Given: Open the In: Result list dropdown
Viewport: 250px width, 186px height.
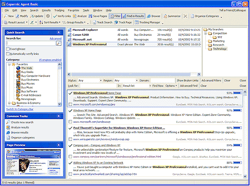Looking at the screenshot, I should coord(150,86).
